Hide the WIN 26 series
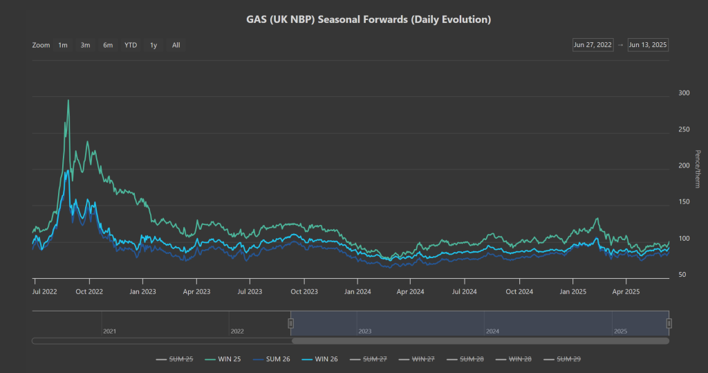Screen dimensions: 708x373 [319, 359]
